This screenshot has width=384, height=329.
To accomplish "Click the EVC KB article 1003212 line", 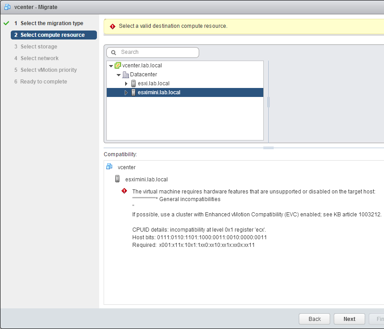I will coord(257,215).
